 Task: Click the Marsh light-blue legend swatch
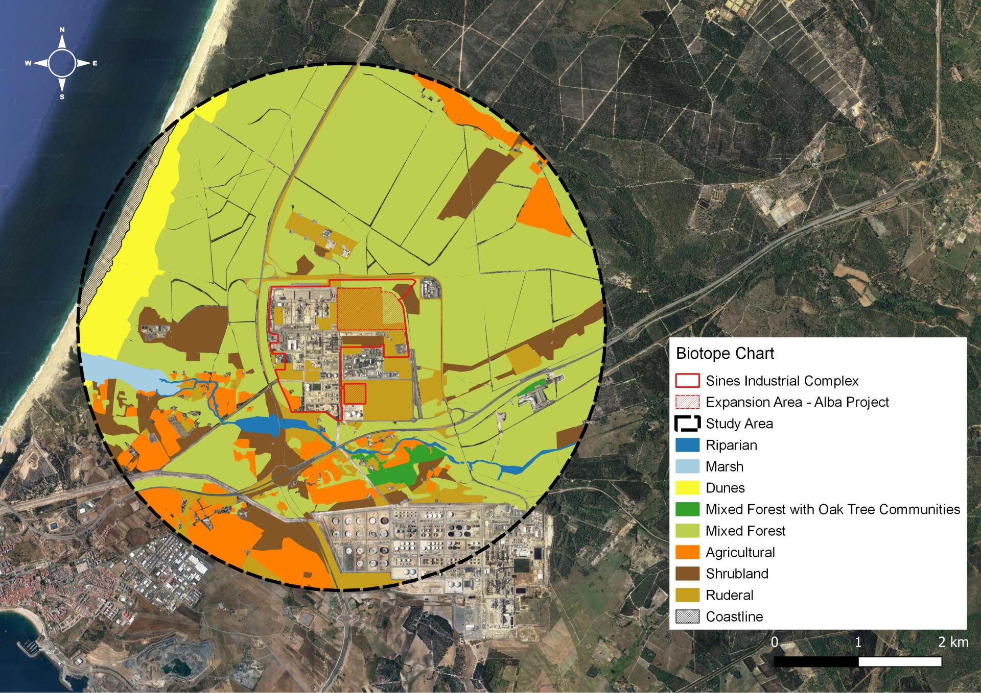click(x=687, y=466)
